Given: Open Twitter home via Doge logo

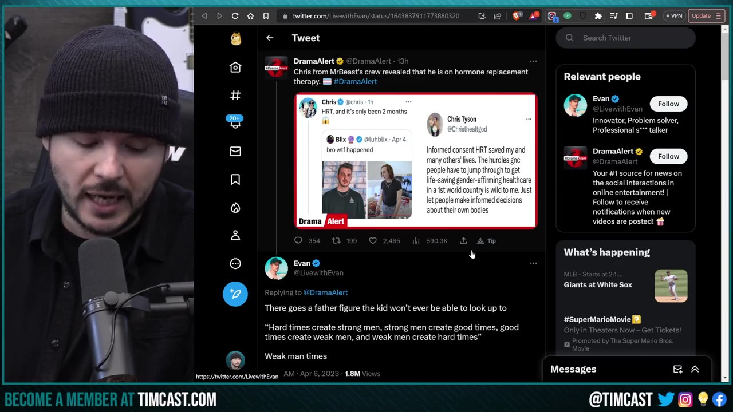Looking at the screenshot, I should [235, 38].
